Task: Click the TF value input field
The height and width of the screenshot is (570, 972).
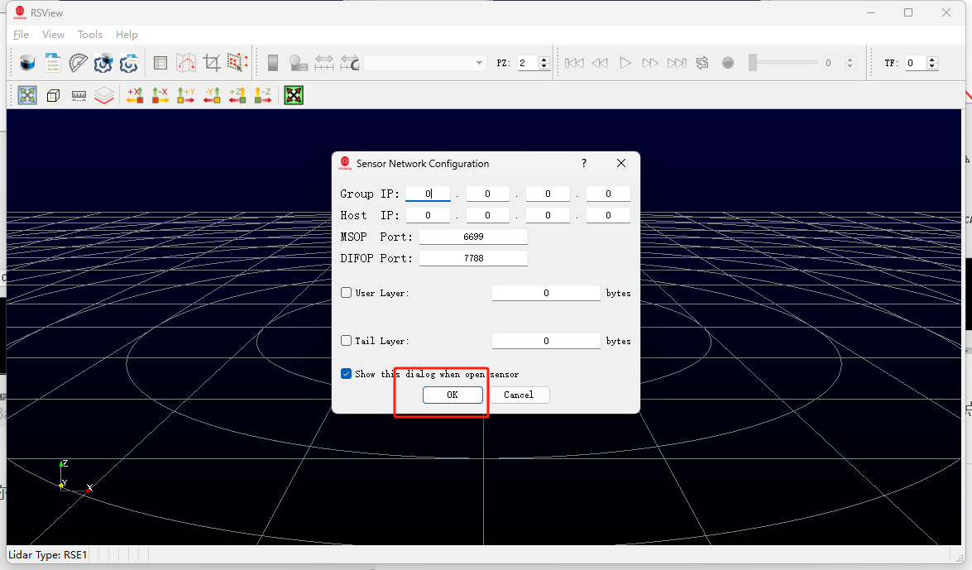Action: coord(916,63)
